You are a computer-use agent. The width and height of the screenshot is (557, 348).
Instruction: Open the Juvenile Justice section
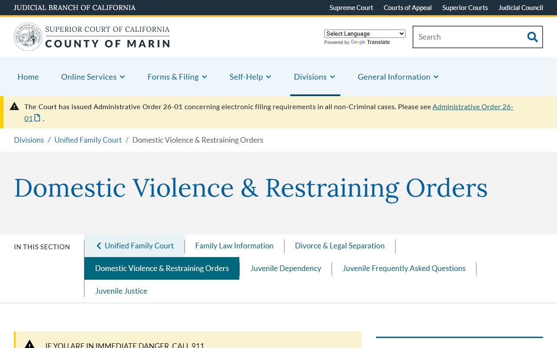coord(121,291)
